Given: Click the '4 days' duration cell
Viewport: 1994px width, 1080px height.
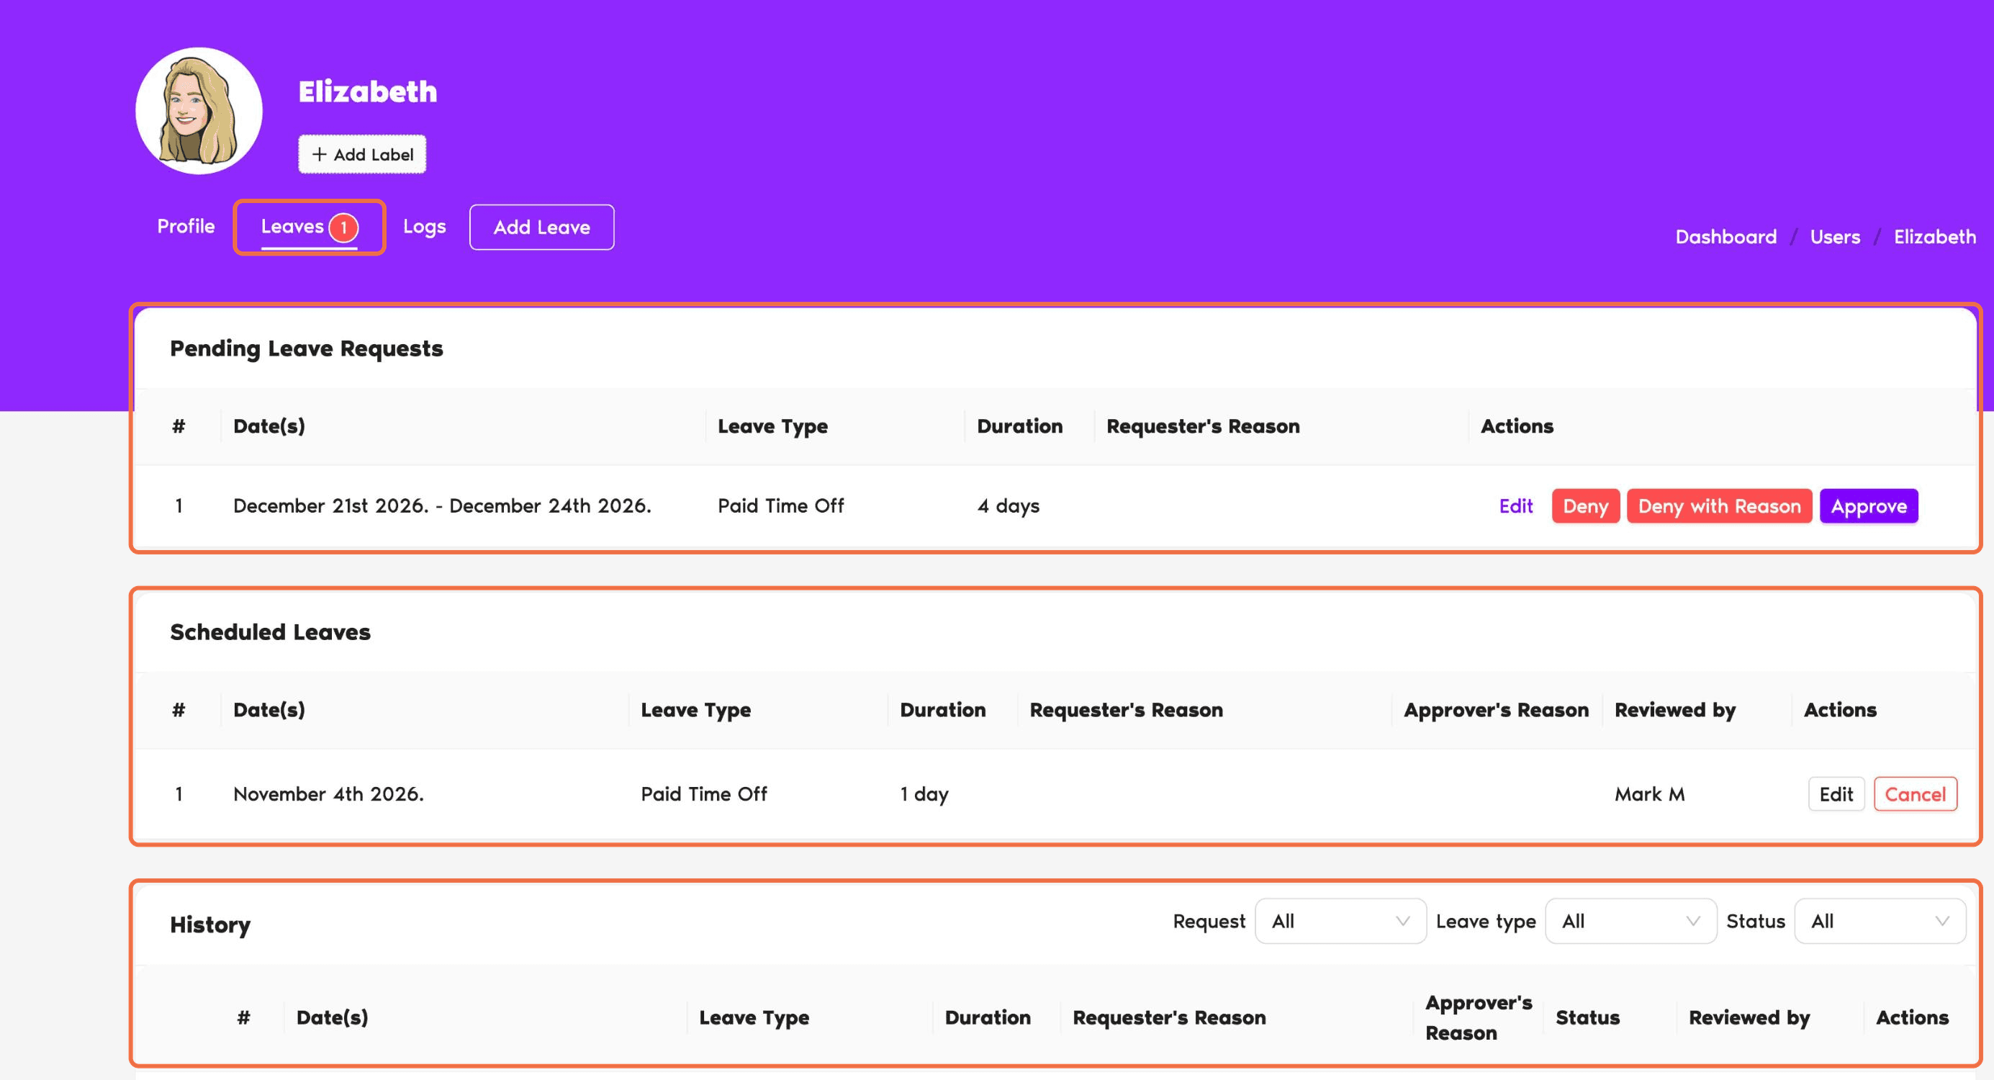Looking at the screenshot, I should [1008, 505].
